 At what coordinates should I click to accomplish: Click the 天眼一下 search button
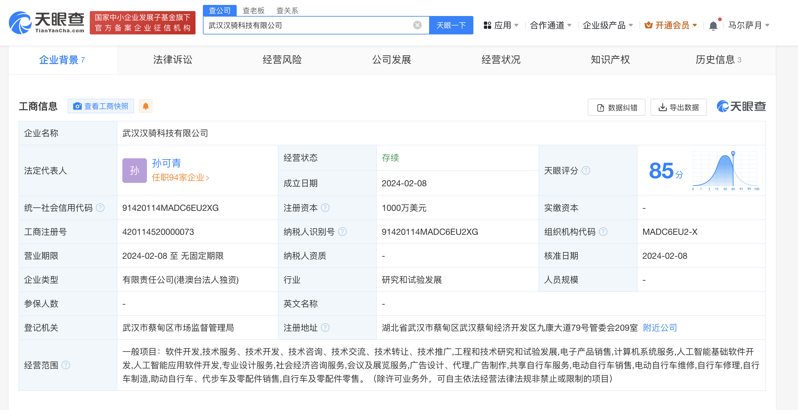pos(451,26)
